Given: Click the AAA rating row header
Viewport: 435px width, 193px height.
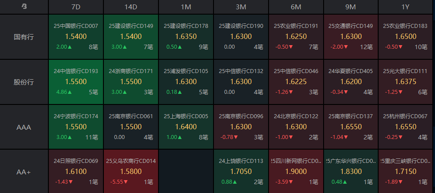Looking at the screenshot, I should tap(24, 127).
